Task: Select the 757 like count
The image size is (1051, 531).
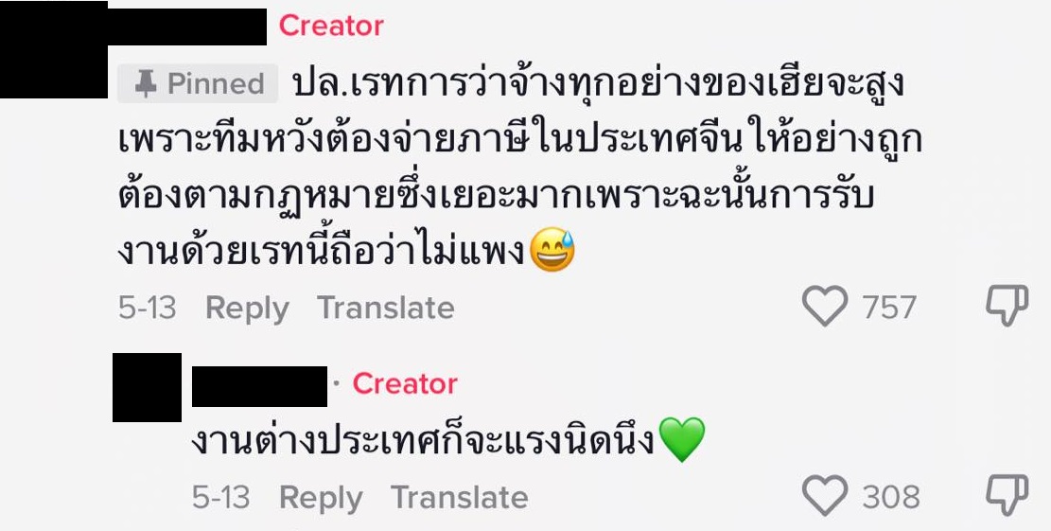Action: tap(889, 308)
